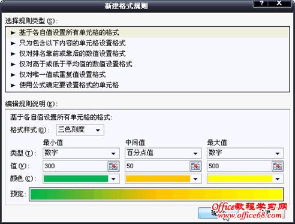Close the 新建格式规则 dialog
Viewport: 295px width, 224px height.
(x=279, y=3)
